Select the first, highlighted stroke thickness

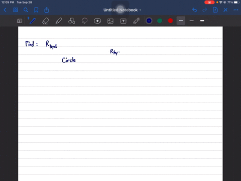[x=181, y=21]
